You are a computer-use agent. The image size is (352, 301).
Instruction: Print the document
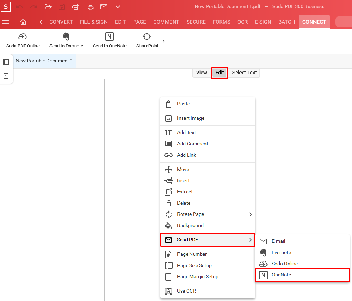76,7
